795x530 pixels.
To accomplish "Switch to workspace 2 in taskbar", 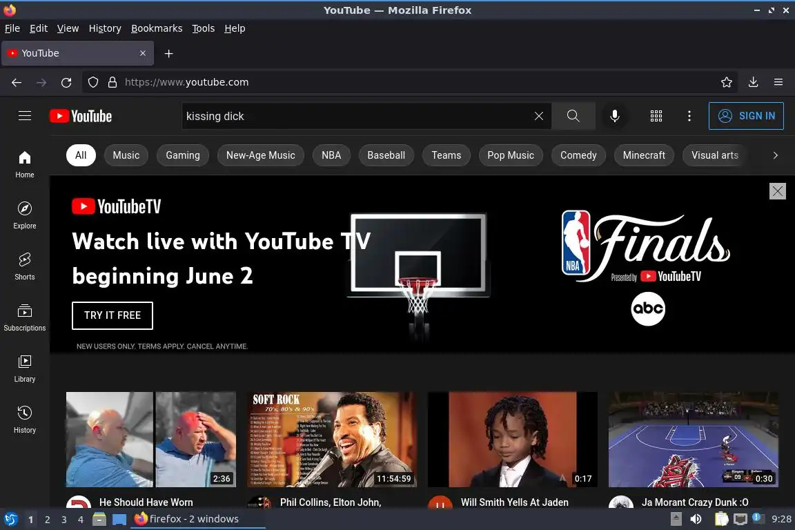I will point(47,520).
